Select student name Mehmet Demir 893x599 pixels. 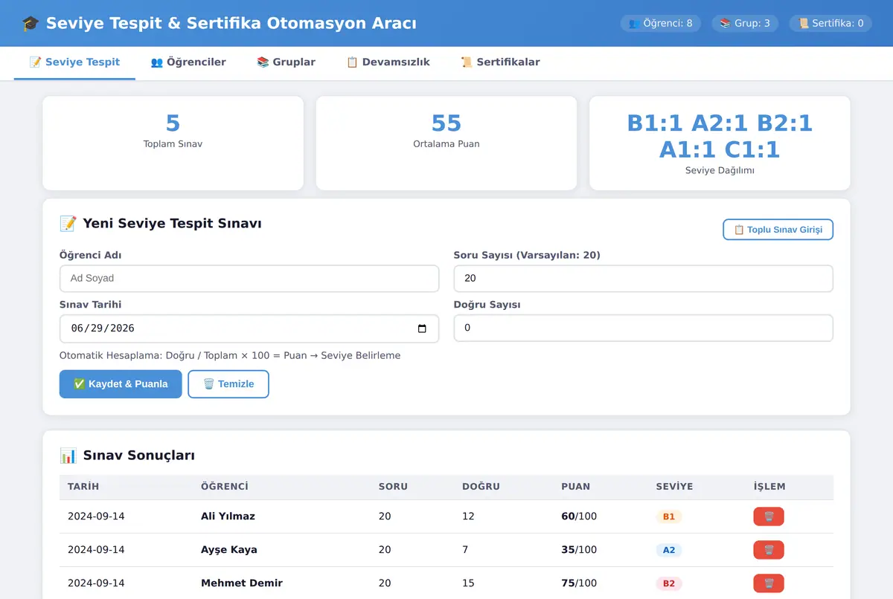click(x=242, y=583)
